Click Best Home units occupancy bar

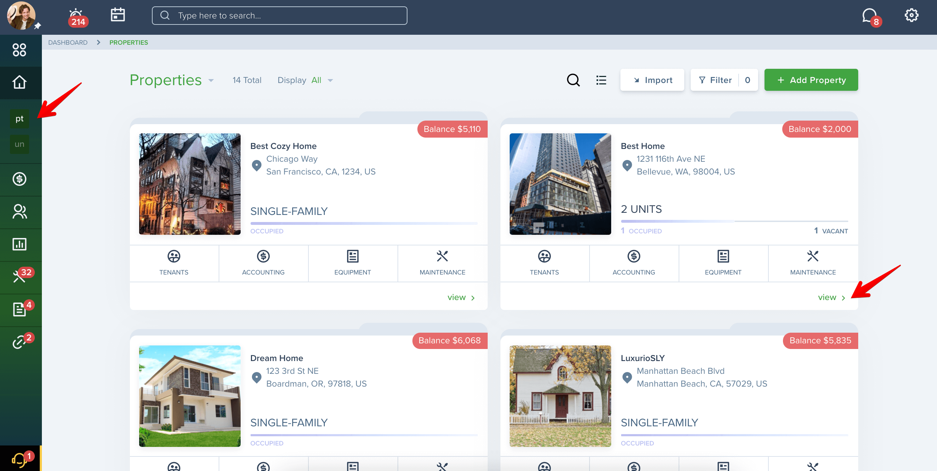[x=734, y=221]
